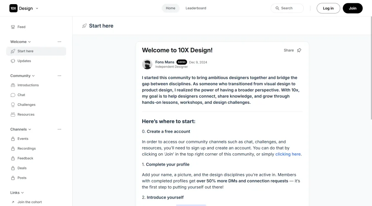Open the Challenges space
This screenshot has width=372, height=206.
[x=36, y=105]
